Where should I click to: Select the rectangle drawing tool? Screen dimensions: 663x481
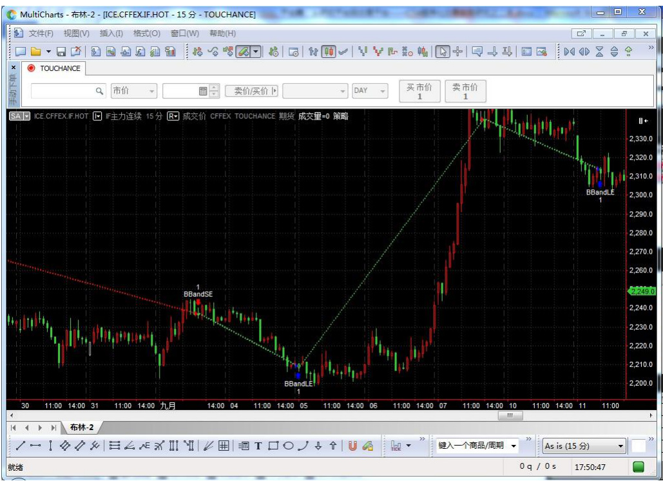click(x=273, y=446)
